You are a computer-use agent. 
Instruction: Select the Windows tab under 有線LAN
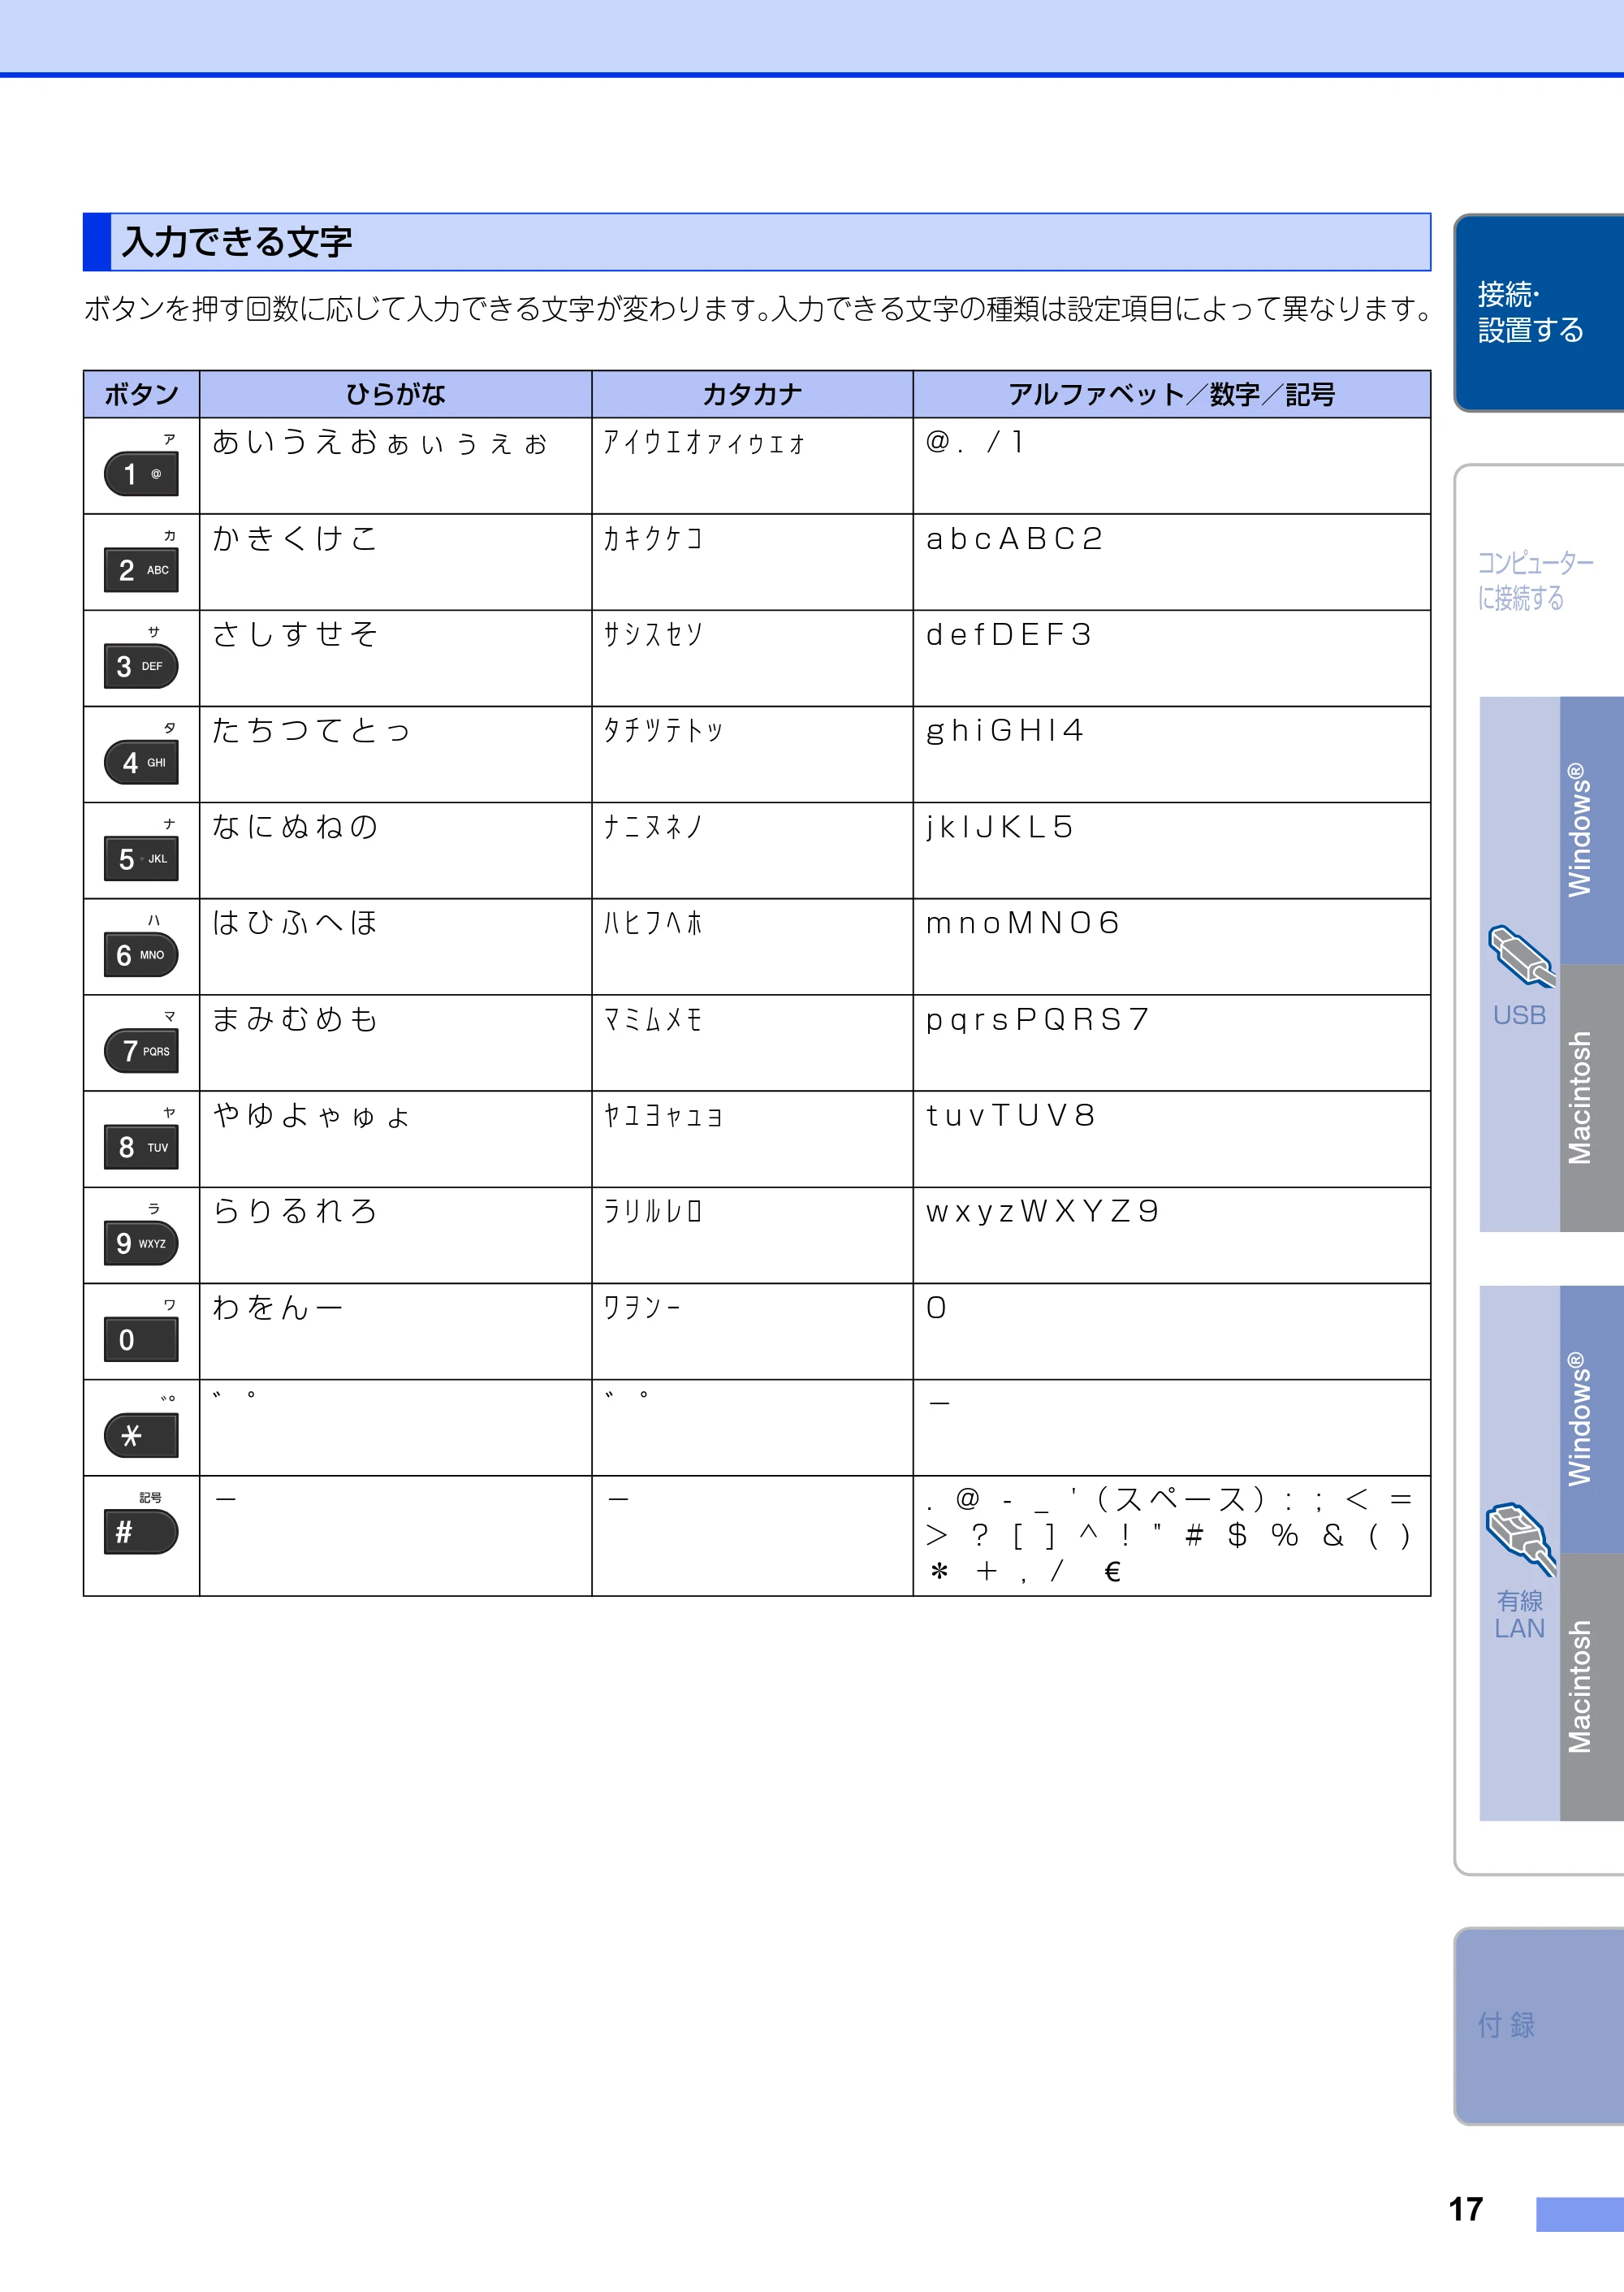1591,1419
